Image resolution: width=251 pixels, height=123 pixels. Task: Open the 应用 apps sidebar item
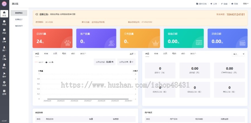pos(4,92)
